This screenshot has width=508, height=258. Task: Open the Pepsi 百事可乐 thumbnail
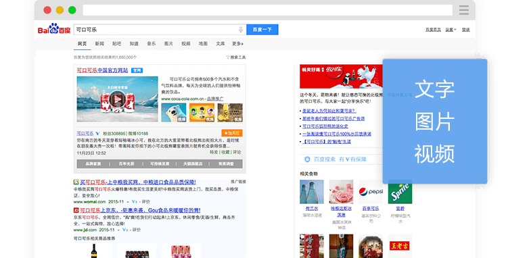pos(371,192)
